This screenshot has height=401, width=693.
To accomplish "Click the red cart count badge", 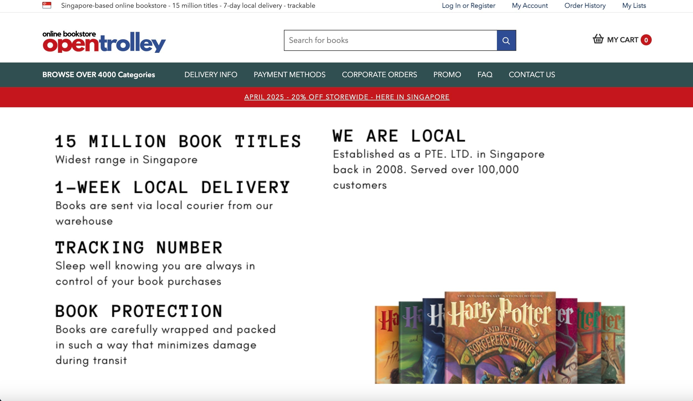I will point(646,40).
